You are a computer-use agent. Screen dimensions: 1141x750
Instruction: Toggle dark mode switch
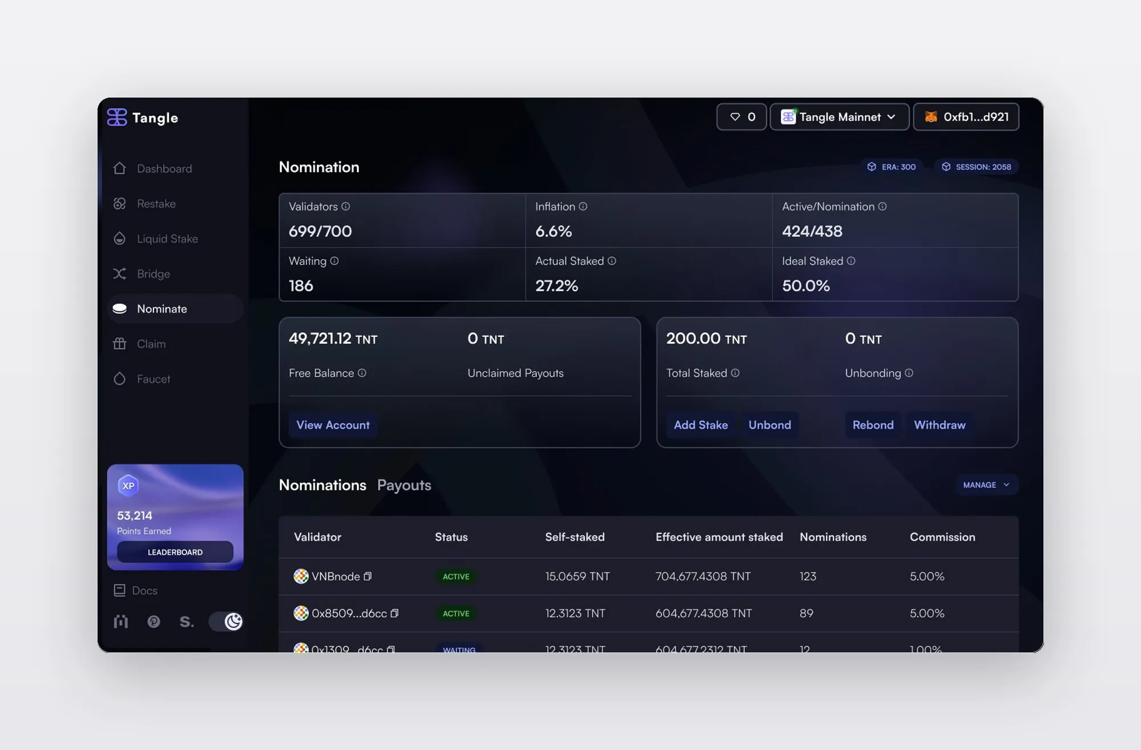[x=225, y=622]
